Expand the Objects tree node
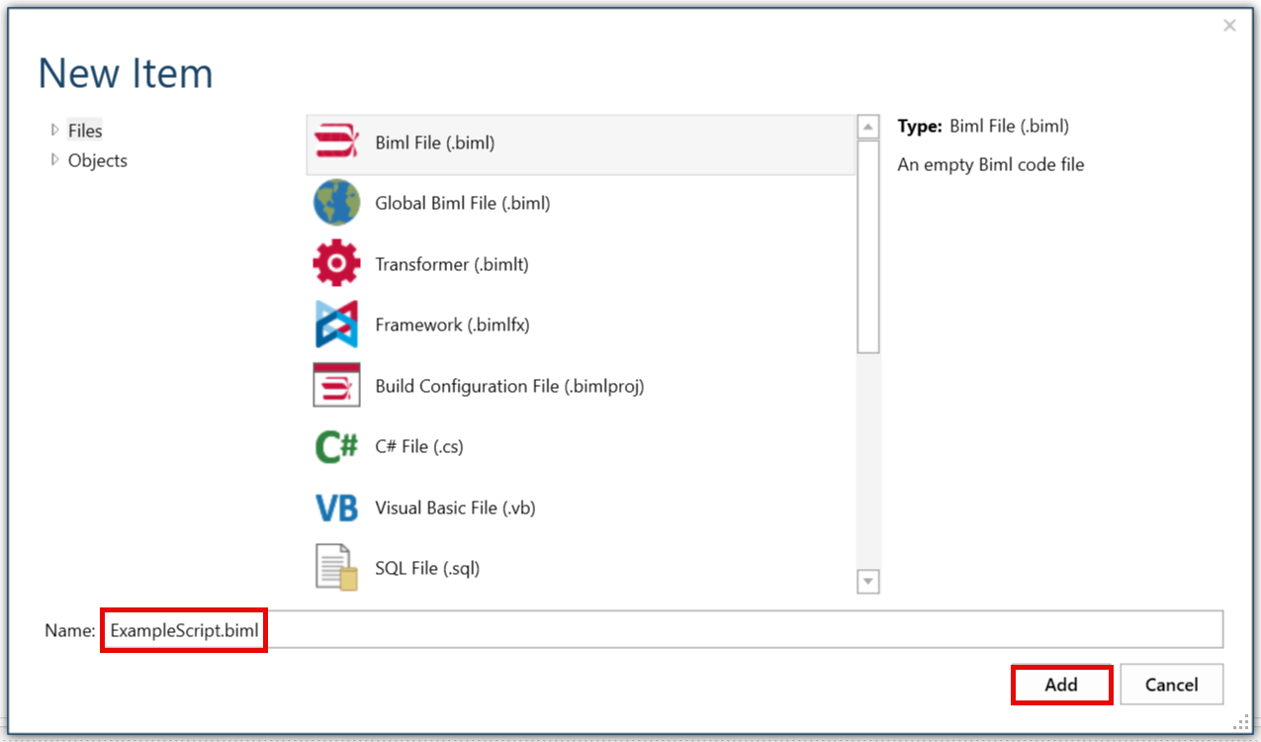 tap(55, 159)
